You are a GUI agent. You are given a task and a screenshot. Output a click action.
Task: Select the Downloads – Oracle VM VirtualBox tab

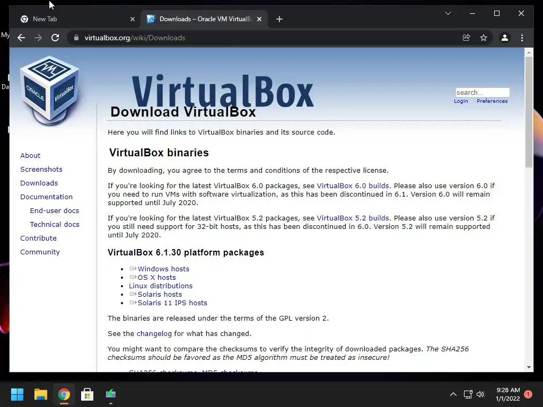(x=204, y=19)
